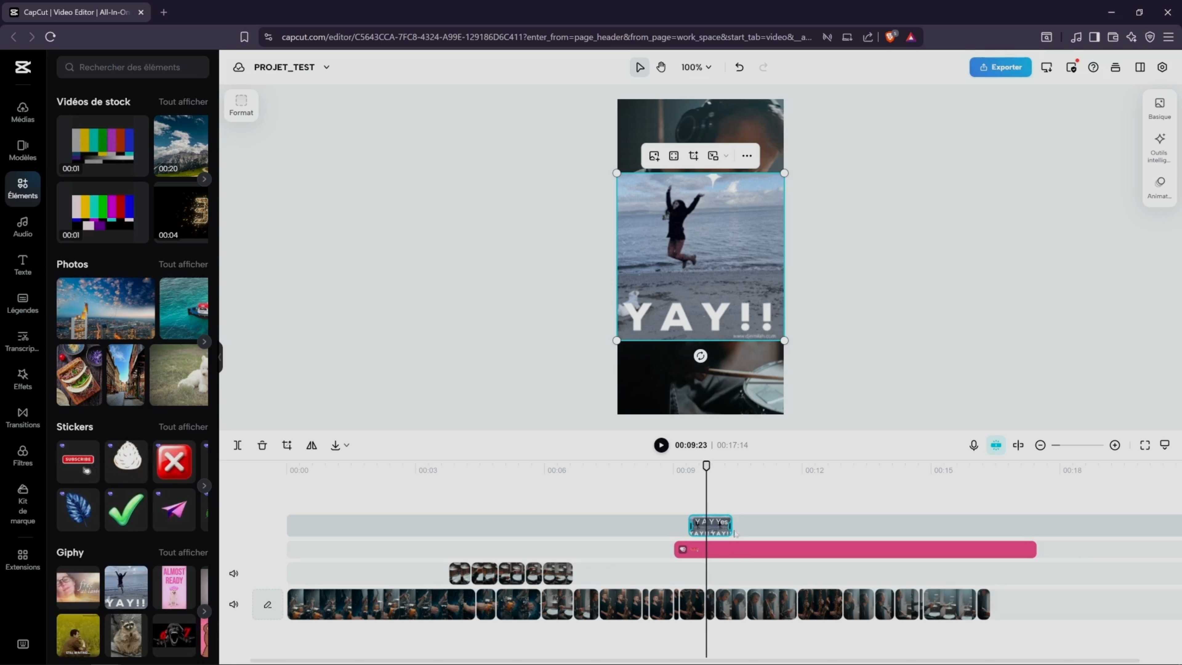Toggle timeline magnetic snapping

pyautogui.click(x=996, y=445)
